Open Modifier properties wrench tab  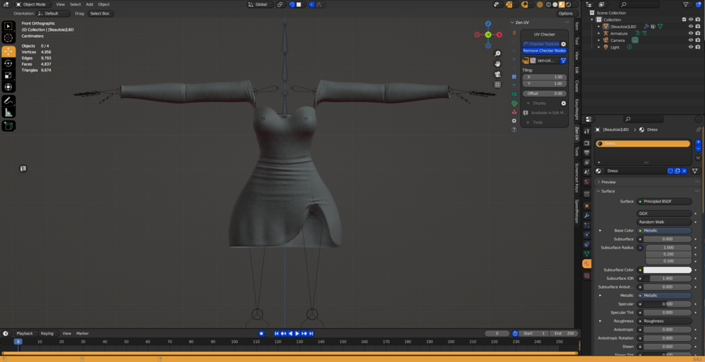tap(586, 216)
